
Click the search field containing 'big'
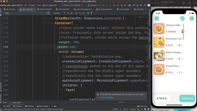(18, 13)
